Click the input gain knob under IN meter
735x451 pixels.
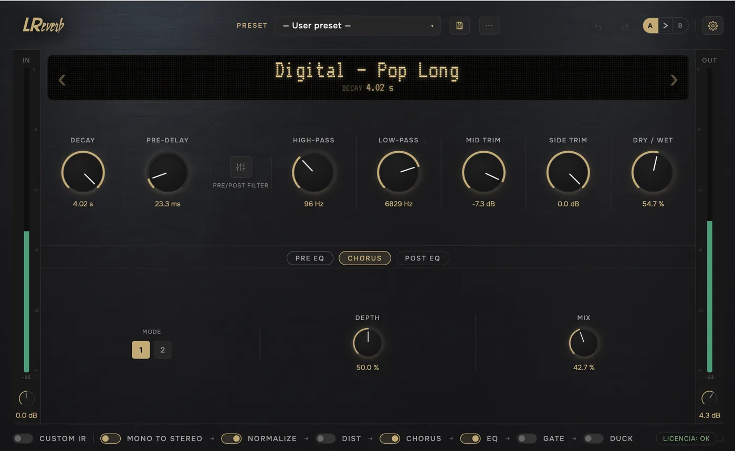[x=26, y=398]
